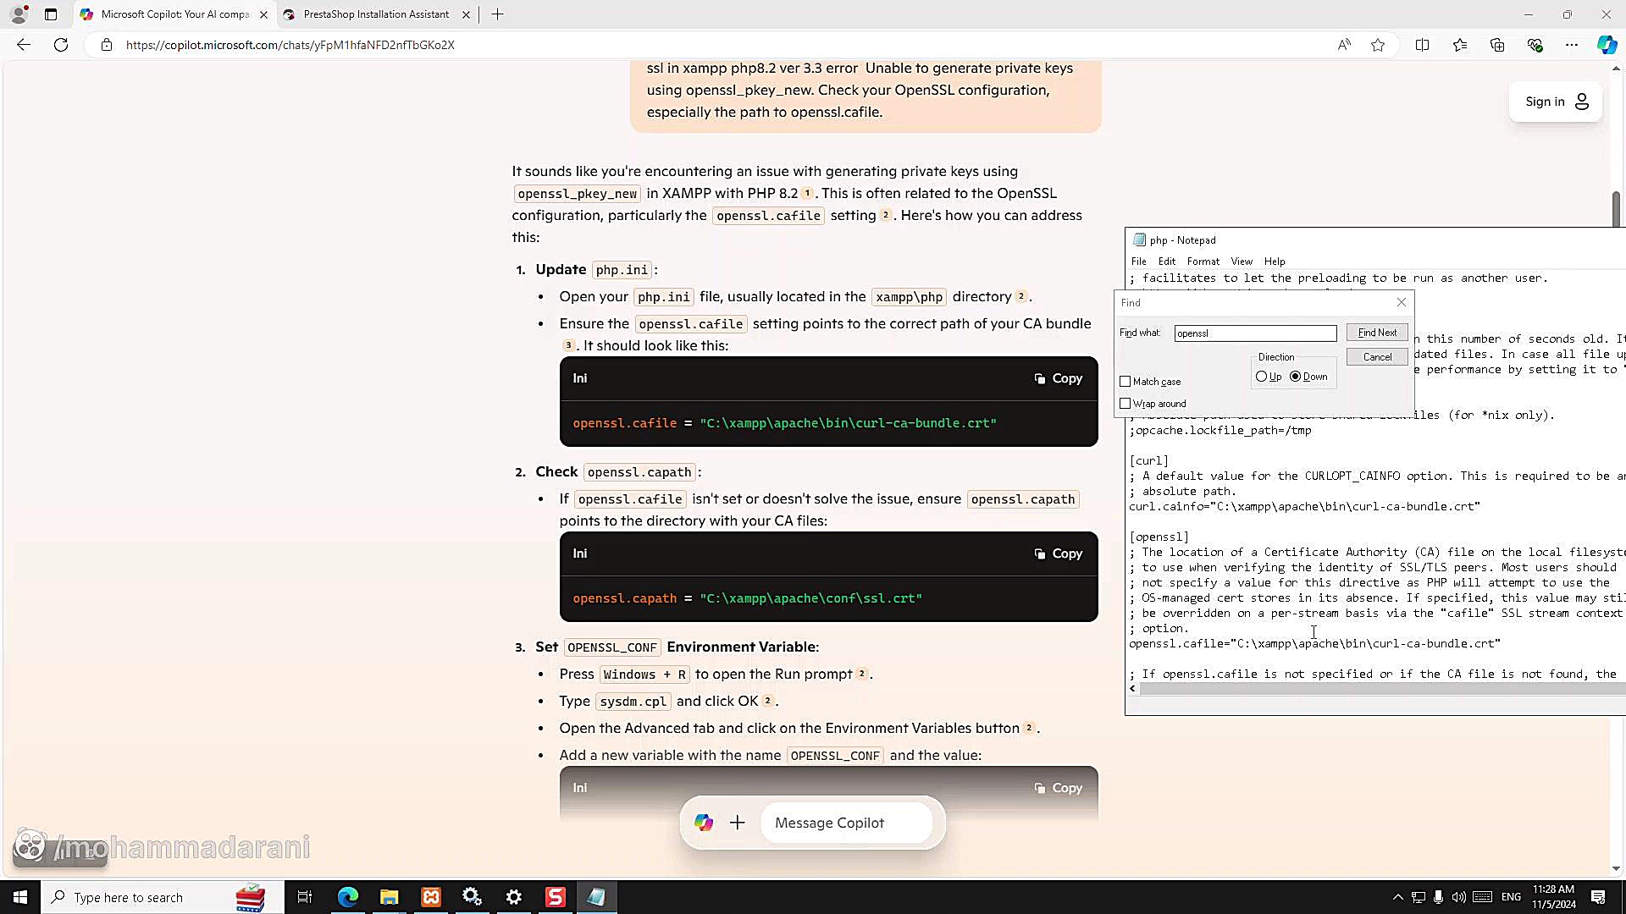This screenshot has height=914, width=1626.
Task: Select the Up direction radio button
Action: click(x=1262, y=377)
